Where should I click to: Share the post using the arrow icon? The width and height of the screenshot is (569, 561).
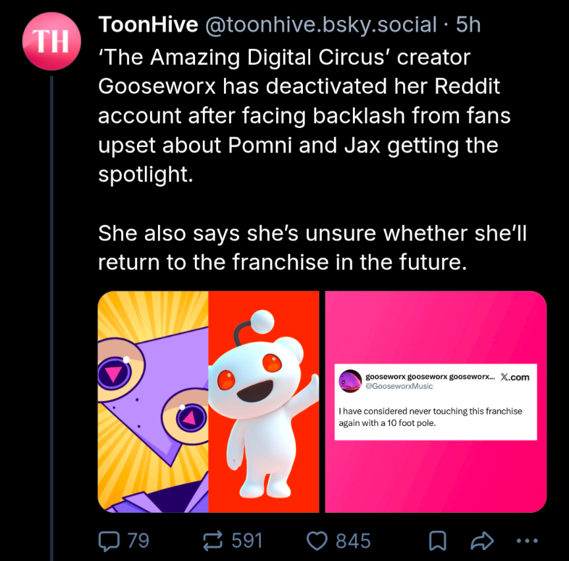click(x=482, y=541)
